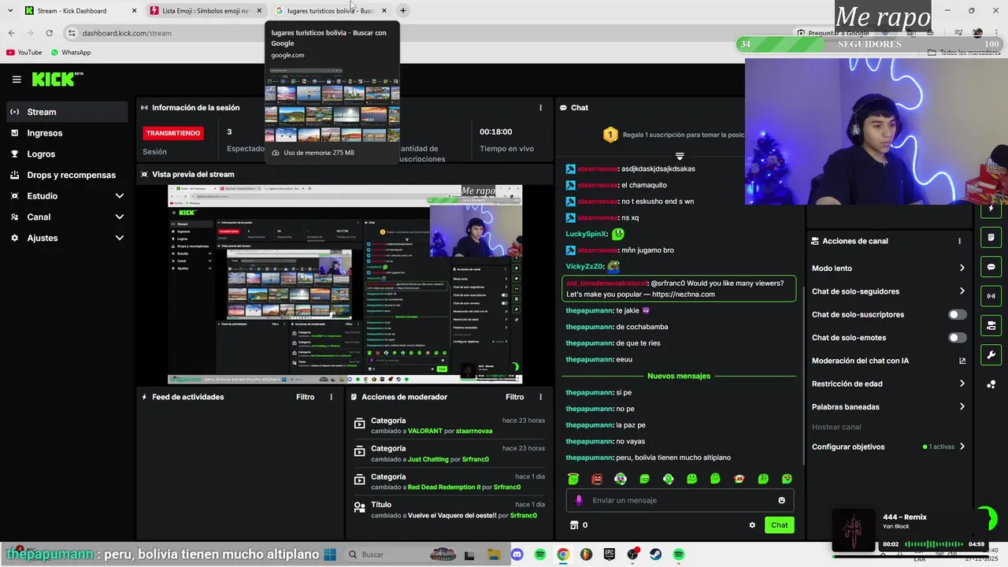Click the quick actions lightning icon in right rail
The width and height of the screenshot is (1008, 567).
(x=991, y=209)
